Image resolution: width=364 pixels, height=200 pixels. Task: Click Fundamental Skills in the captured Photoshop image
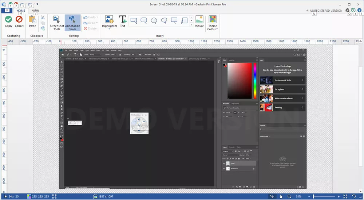click(282, 80)
